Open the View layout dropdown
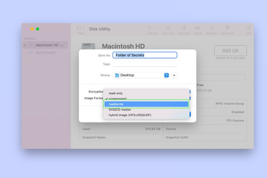The image size is (267, 178). coord(80,28)
